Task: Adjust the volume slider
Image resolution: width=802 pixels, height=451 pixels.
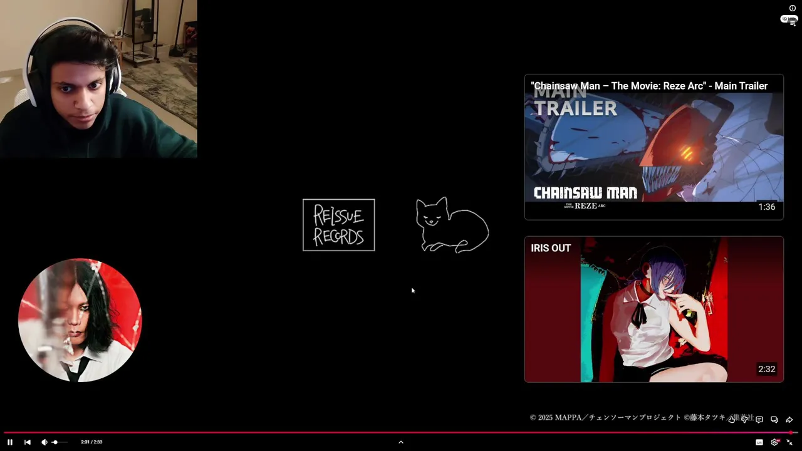Action: point(59,442)
